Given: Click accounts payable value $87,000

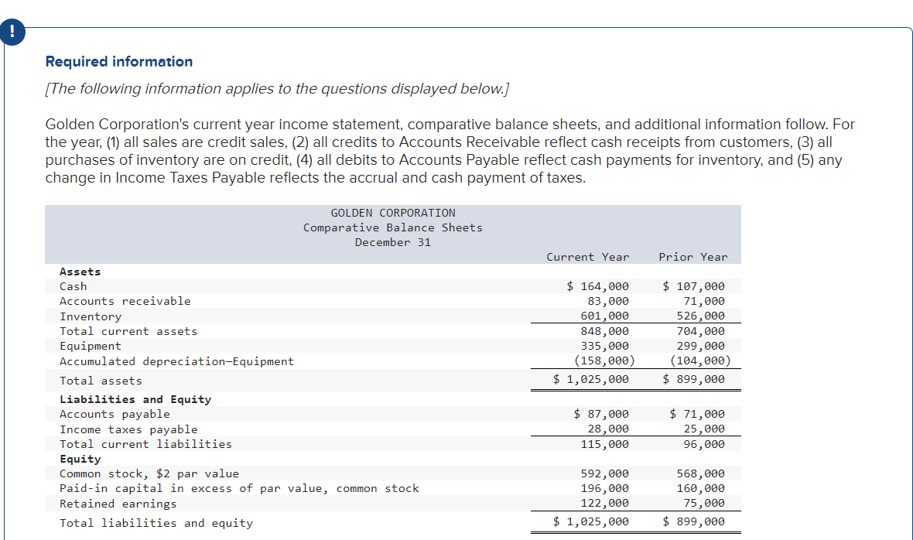Looking at the screenshot, I should click(x=601, y=414).
